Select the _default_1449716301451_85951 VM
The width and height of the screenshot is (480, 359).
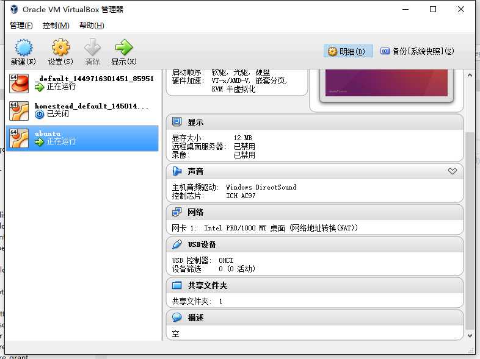82,83
